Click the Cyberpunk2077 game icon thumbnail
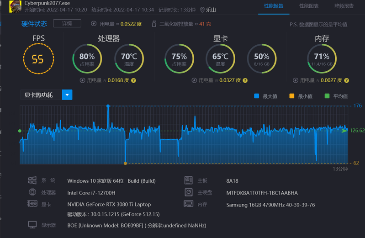Image resolution: width=365 pixels, height=238 pixels. click(15, 6)
